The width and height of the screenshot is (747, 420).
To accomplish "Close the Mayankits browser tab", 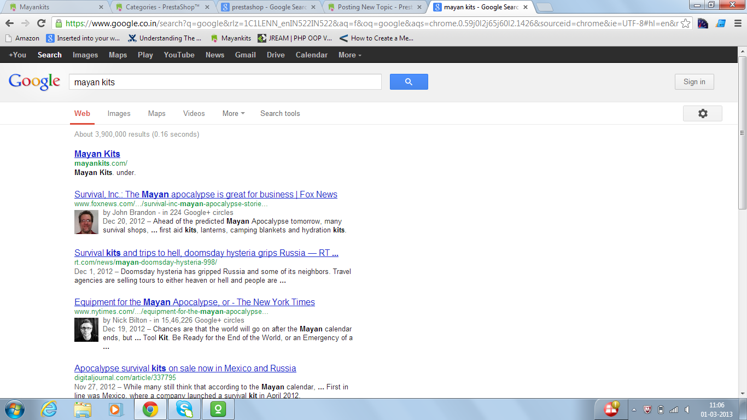I will [x=101, y=7].
